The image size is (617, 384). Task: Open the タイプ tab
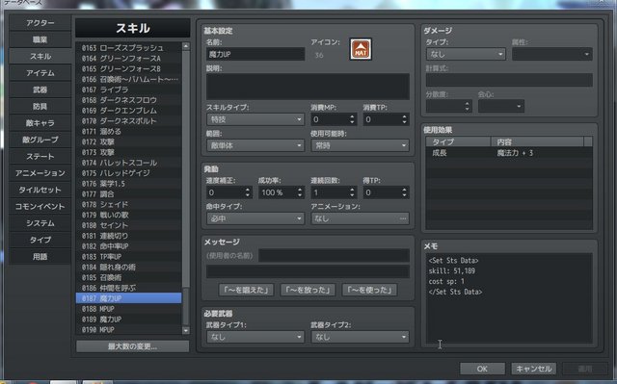coord(40,240)
